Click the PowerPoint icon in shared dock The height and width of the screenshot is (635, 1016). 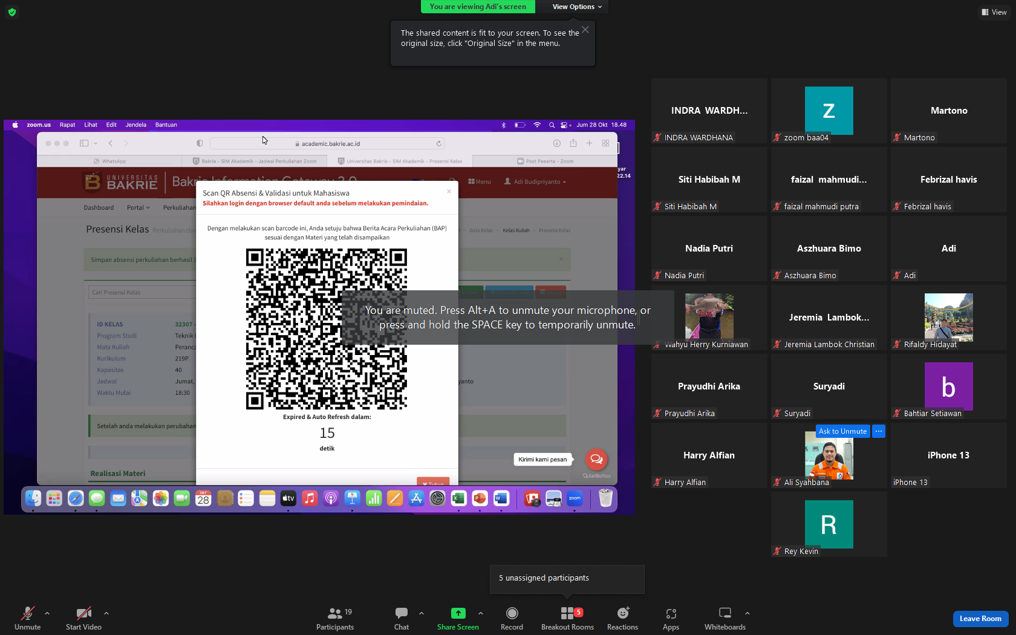coord(480,498)
